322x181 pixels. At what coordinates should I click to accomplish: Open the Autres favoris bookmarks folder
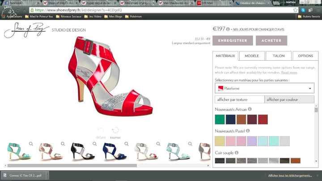309,17
